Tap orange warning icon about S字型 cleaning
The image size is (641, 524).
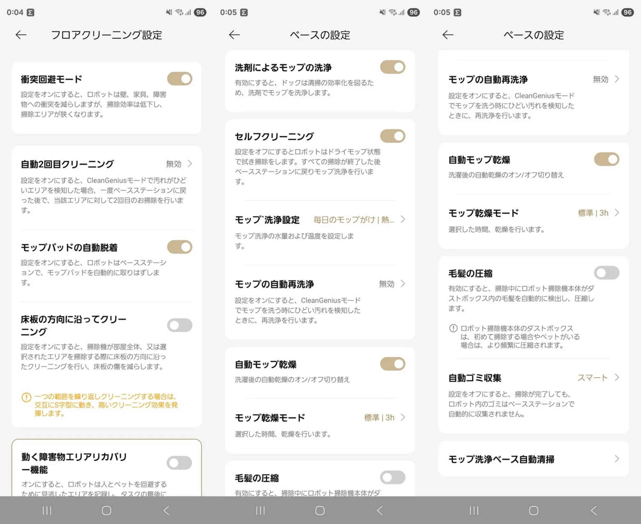tap(26, 397)
